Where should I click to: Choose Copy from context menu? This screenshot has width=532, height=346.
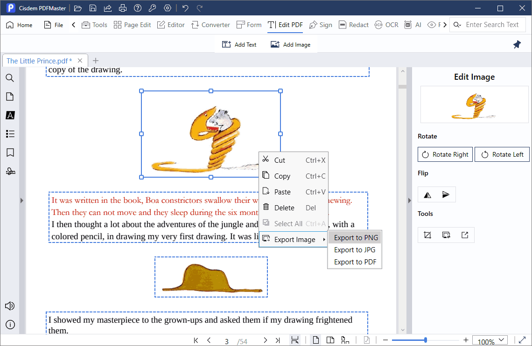(294, 176)
